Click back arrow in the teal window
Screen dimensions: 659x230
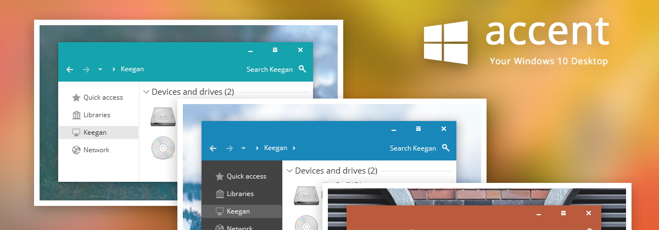click(70, 69)
